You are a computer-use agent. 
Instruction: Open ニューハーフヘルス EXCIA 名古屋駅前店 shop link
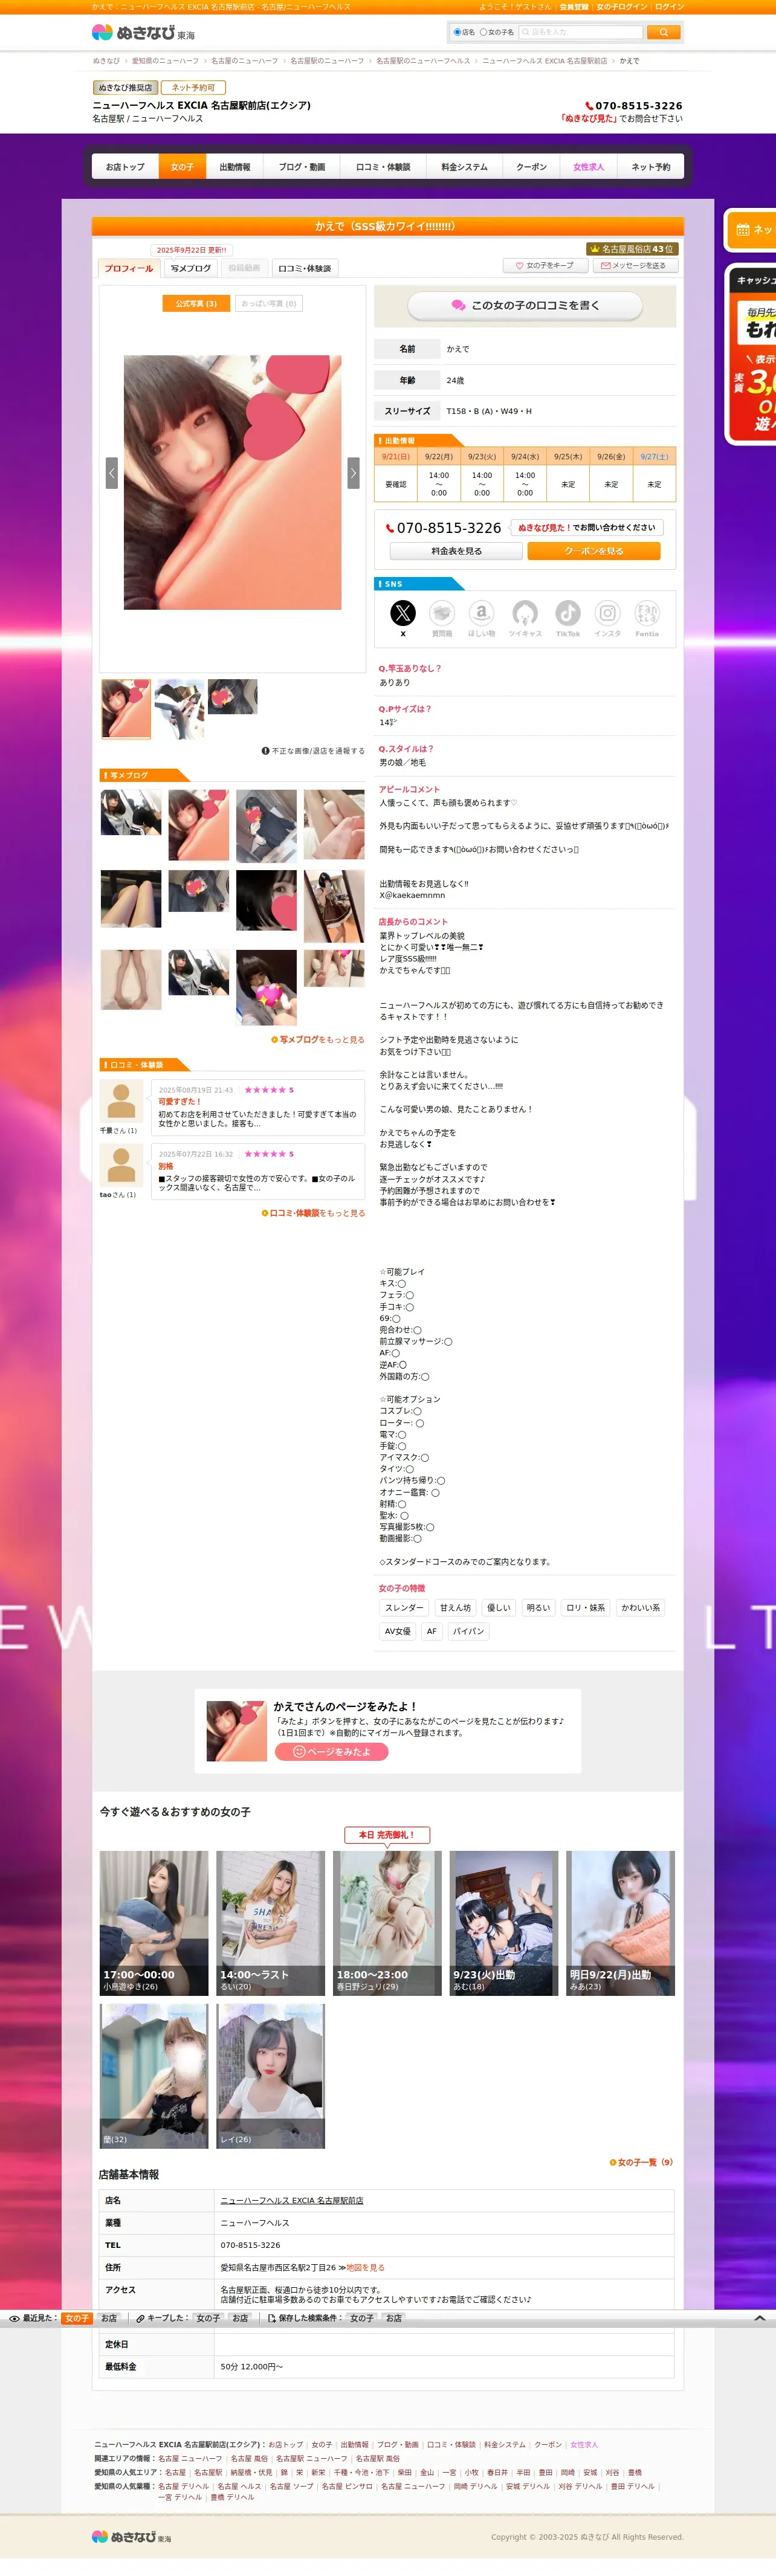pos(292,2200)
